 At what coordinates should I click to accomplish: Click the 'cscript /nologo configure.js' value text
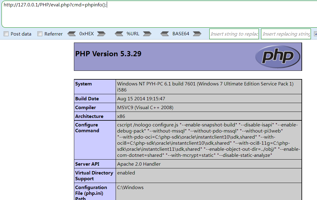(209, 140)
